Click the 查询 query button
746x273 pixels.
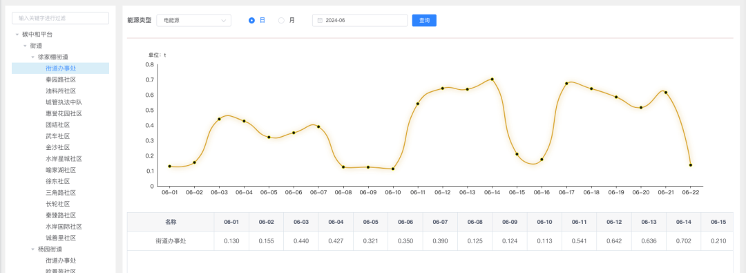424,21
